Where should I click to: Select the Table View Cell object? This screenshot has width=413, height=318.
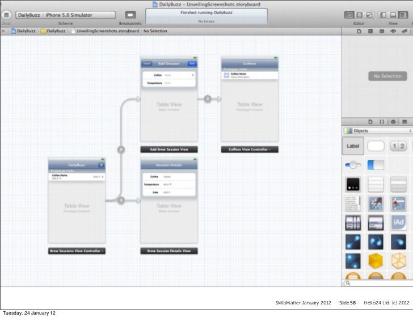click(x=398, y=184)
